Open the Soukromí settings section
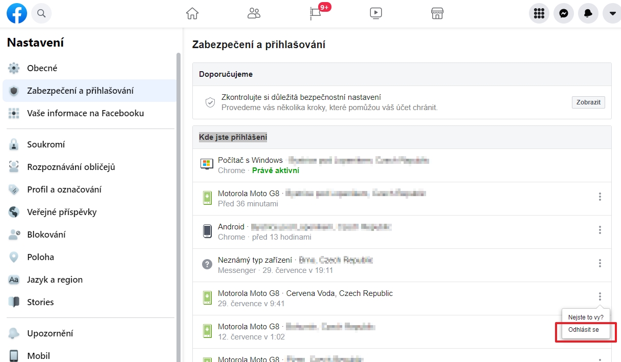Screen dimensions: 621x362 pos(46,144)
